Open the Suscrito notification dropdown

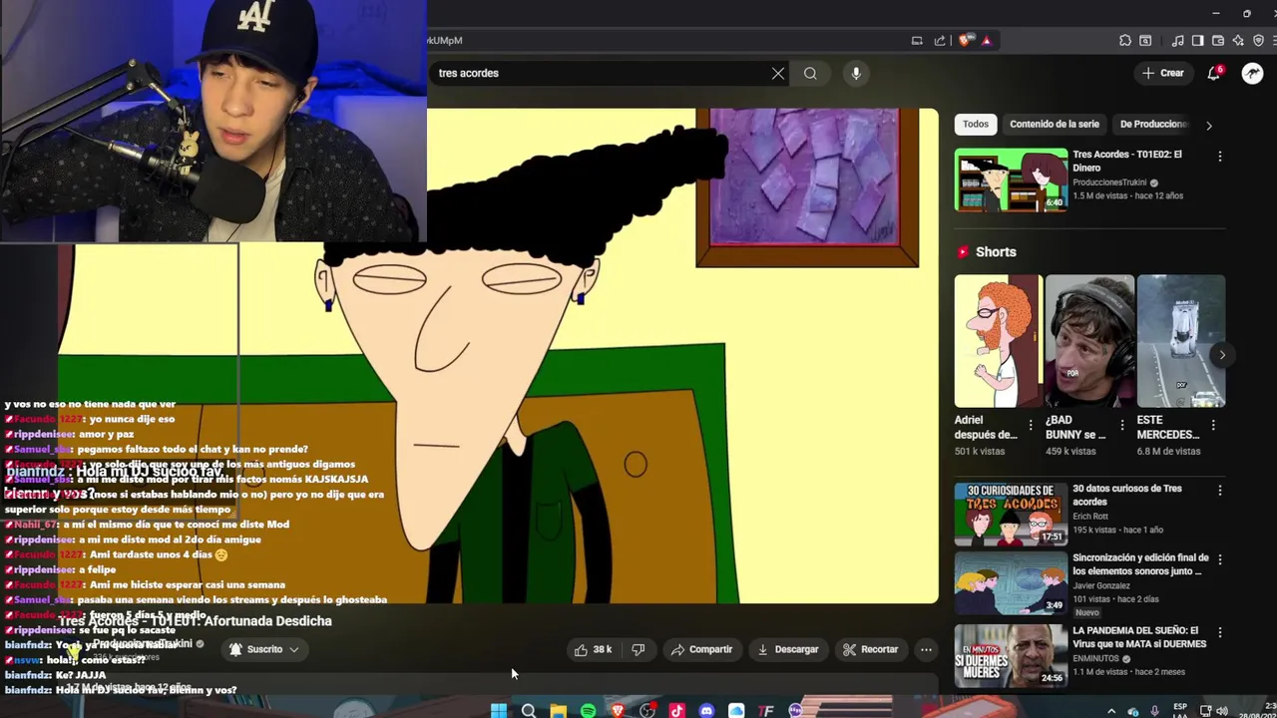click(x=264, y=649)
